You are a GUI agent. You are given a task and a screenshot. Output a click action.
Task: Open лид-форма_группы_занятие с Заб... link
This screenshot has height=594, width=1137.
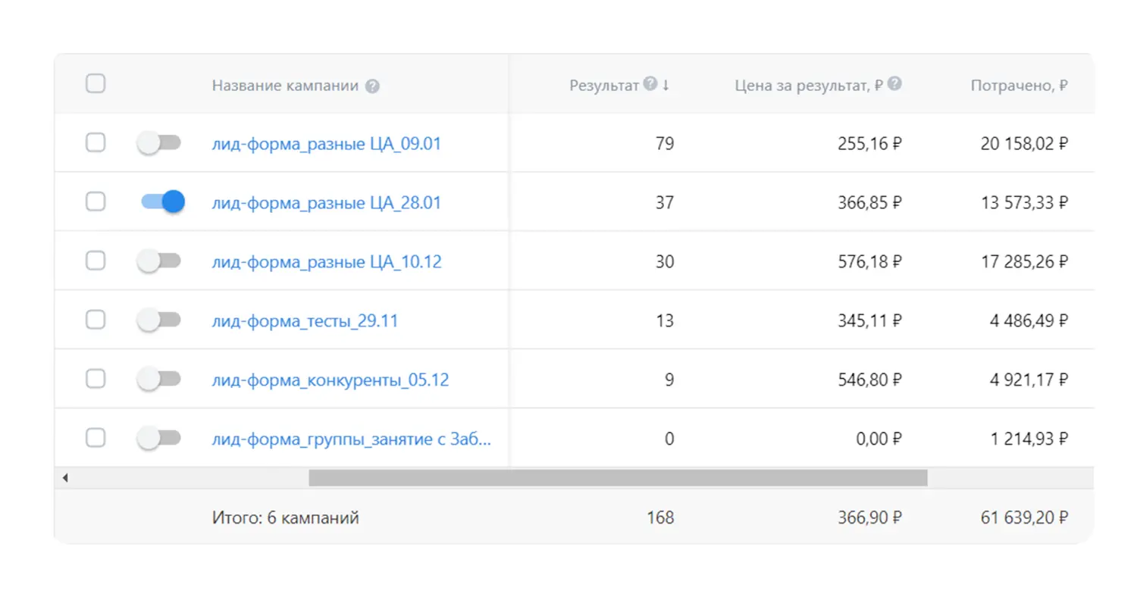click(351, 439)
